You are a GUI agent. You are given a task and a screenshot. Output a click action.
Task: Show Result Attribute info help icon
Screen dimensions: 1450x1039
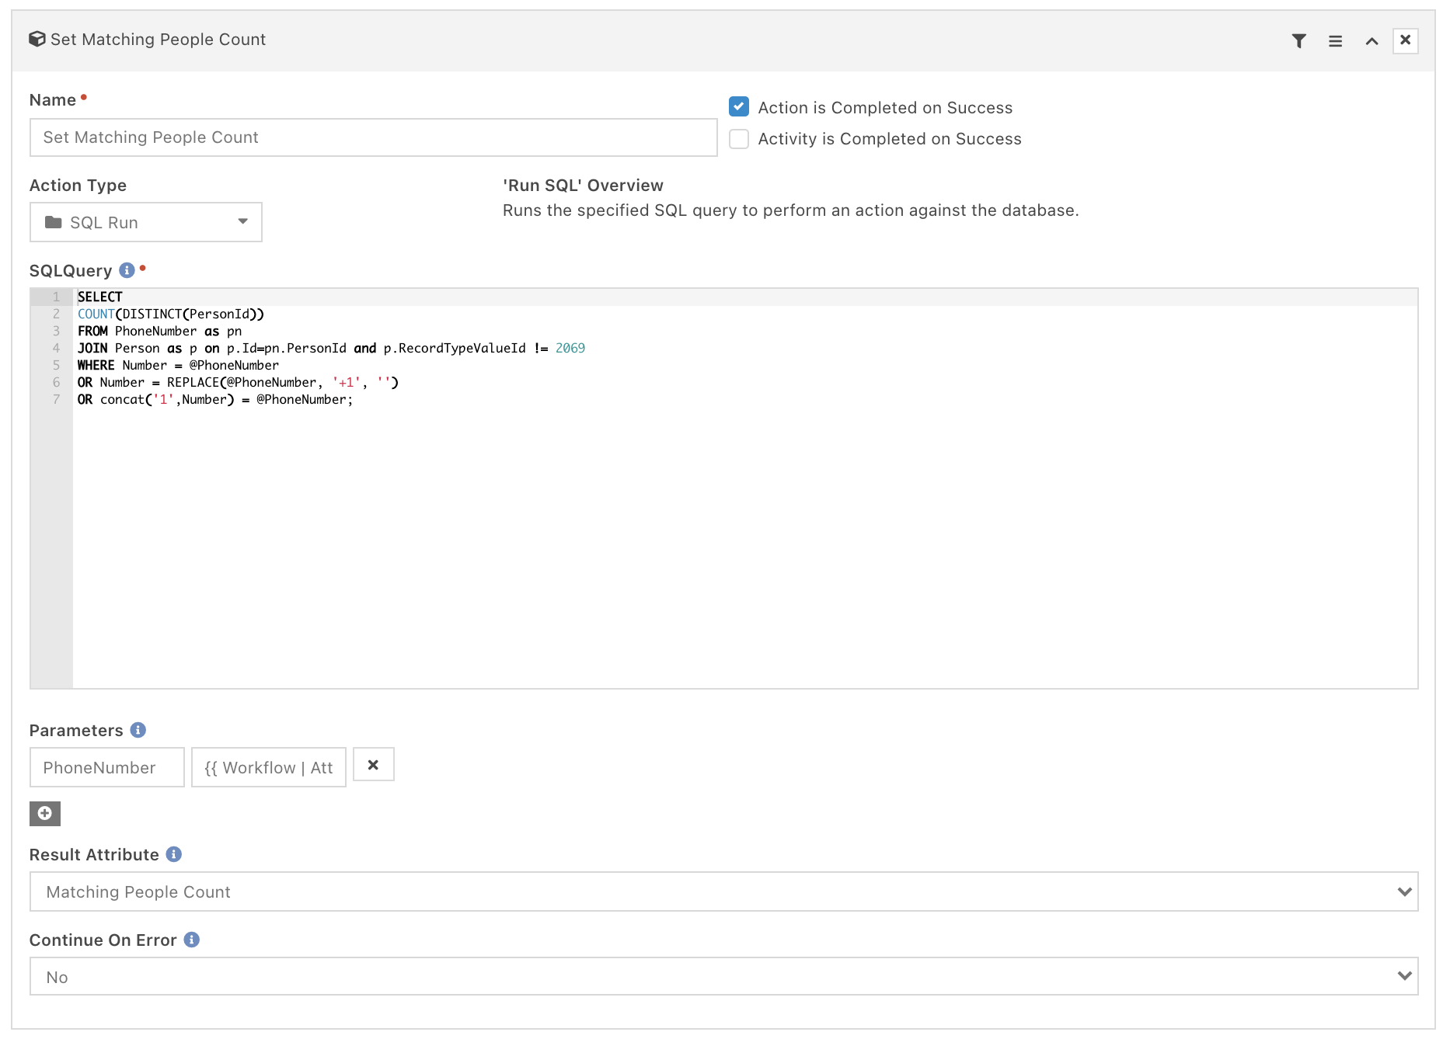tap(174, 854)
